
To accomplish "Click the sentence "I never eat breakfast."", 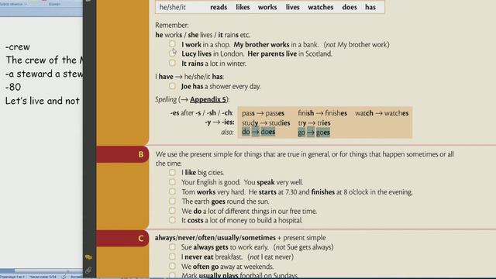I will [212, 257].
